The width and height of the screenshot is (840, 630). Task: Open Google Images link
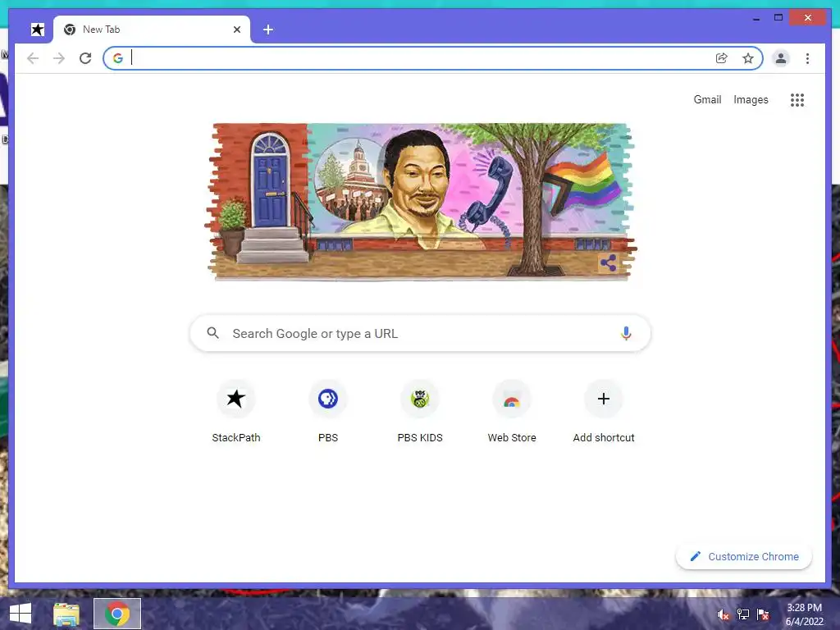click(751, 99)
